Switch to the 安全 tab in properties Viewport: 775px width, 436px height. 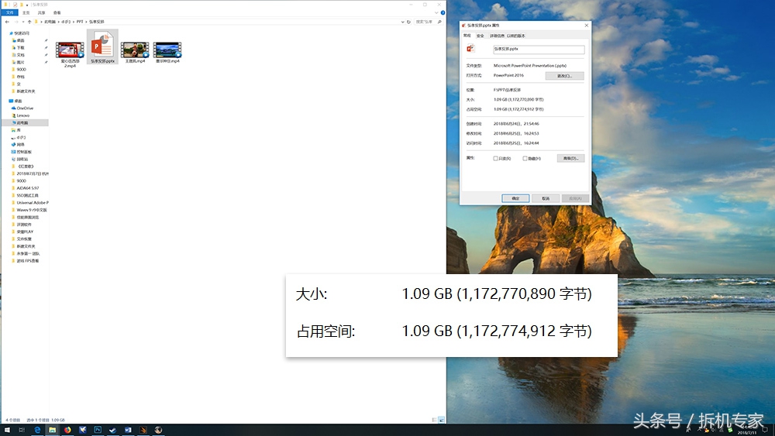click(480, 36)
